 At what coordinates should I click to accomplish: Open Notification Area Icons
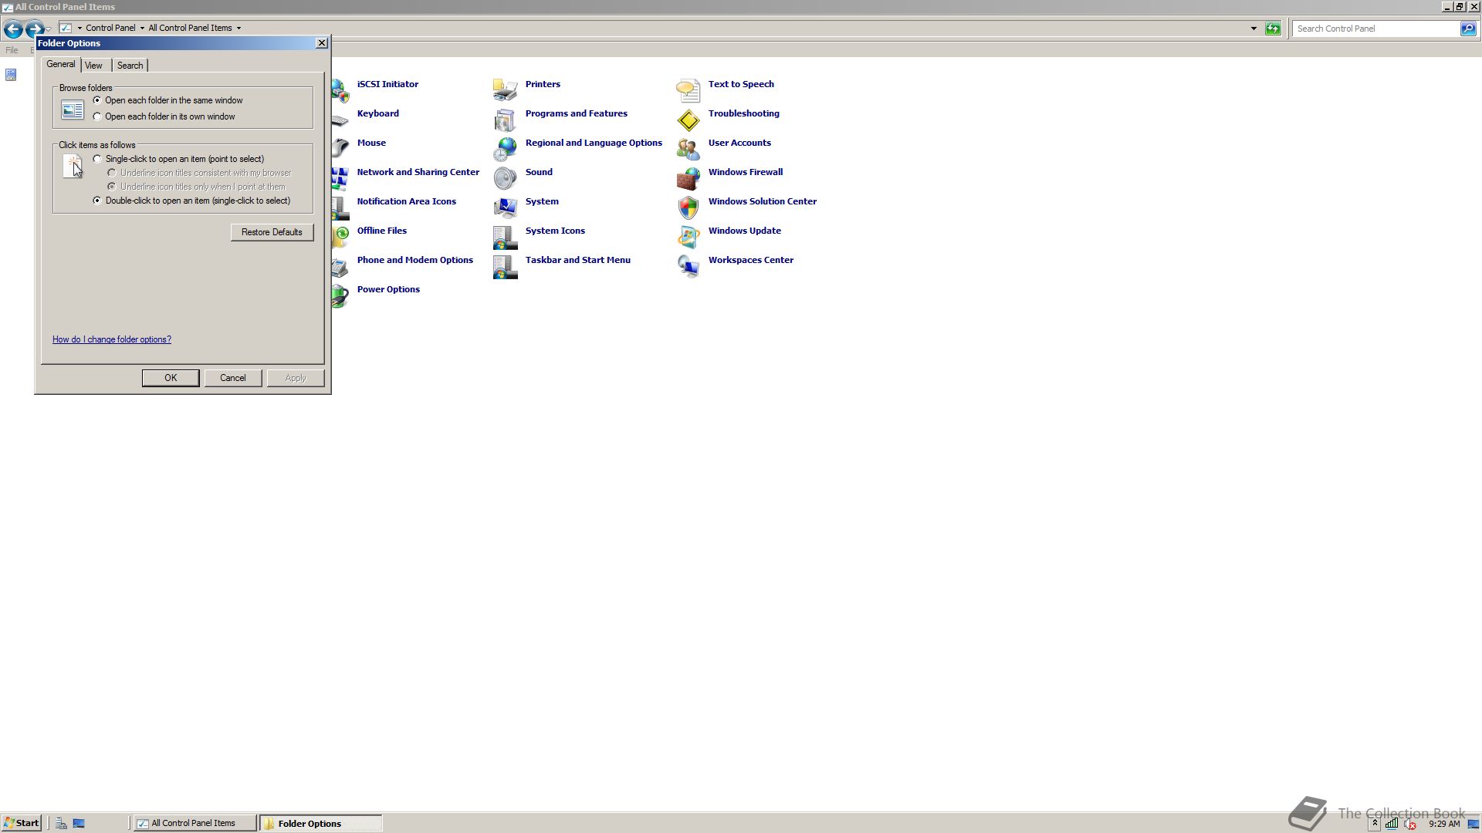pyautogui.click(x=406, y=201)
